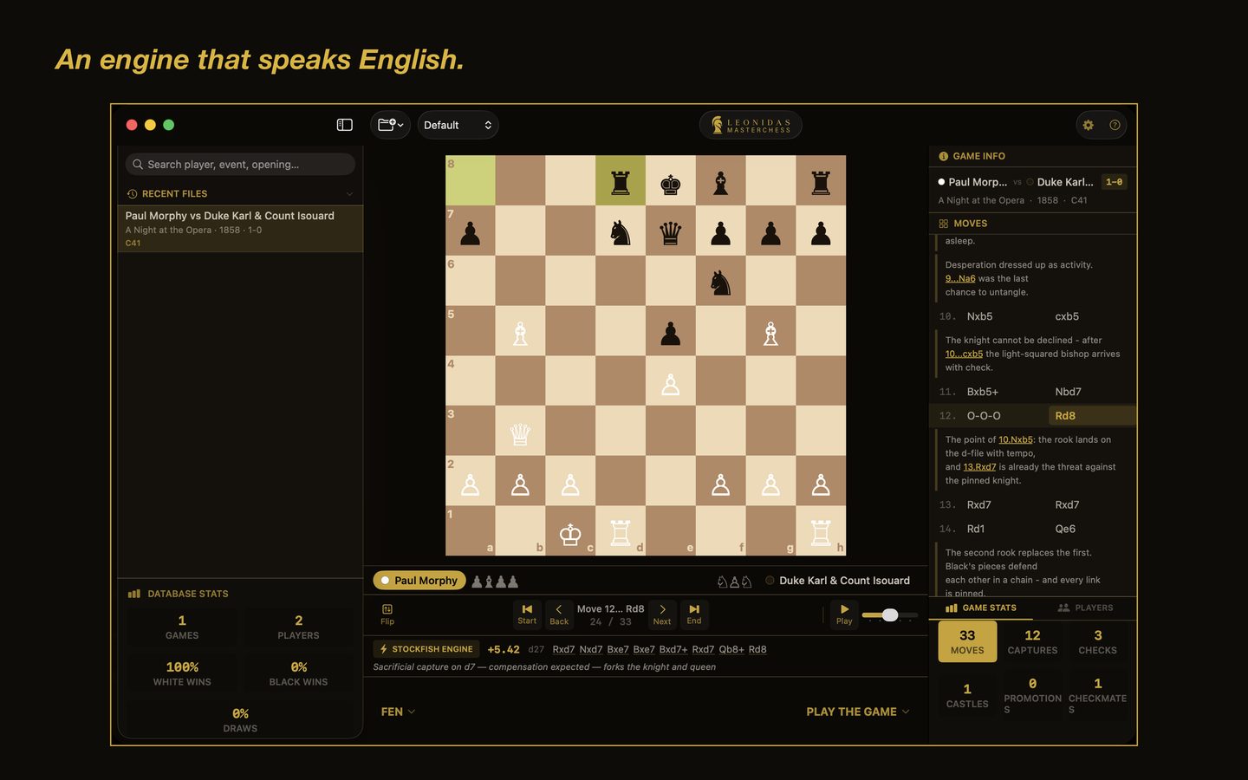
Task: Follow the 10...cxb5 link in commentary
Action: (964, 354)
